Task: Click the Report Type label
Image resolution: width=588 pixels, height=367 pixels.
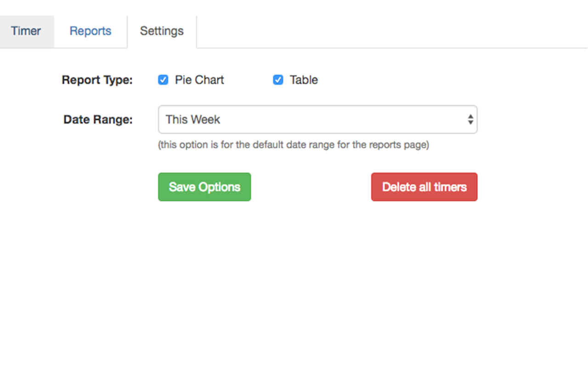Action: click(x=97, y=80)
